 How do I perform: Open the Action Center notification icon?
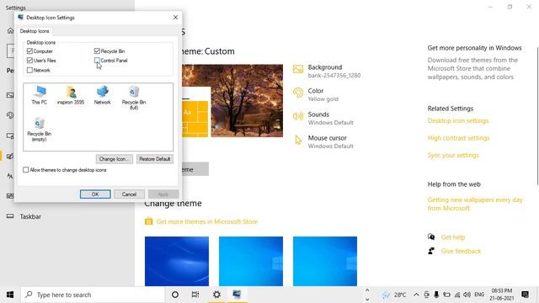click(525, 295)
